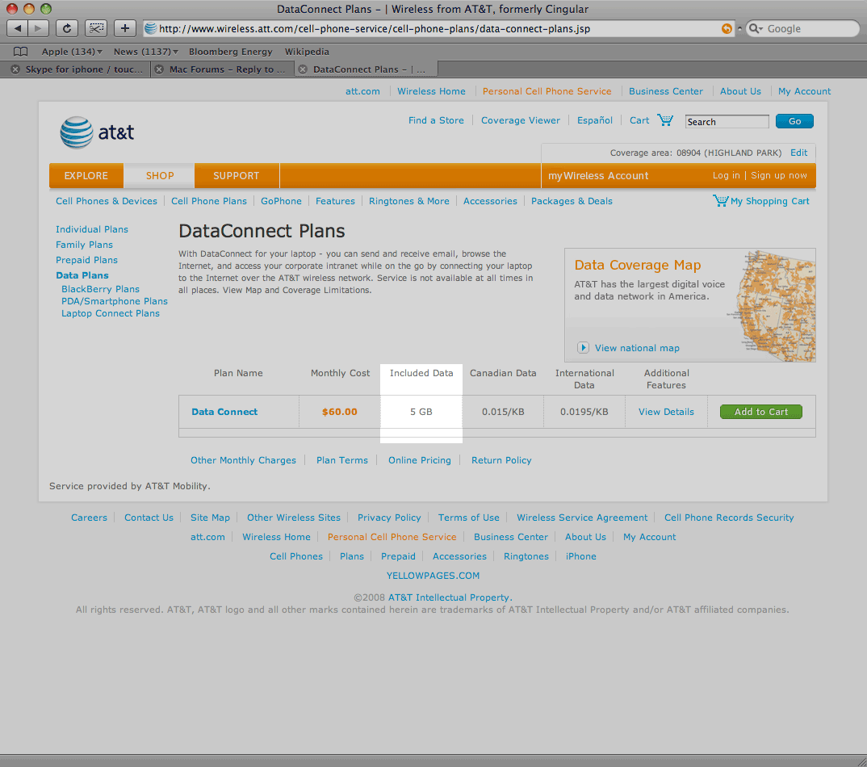The height and width of the screenshot is (767, 867).
Task: Click the AT&T globe logo
Action: pos(77,132)
